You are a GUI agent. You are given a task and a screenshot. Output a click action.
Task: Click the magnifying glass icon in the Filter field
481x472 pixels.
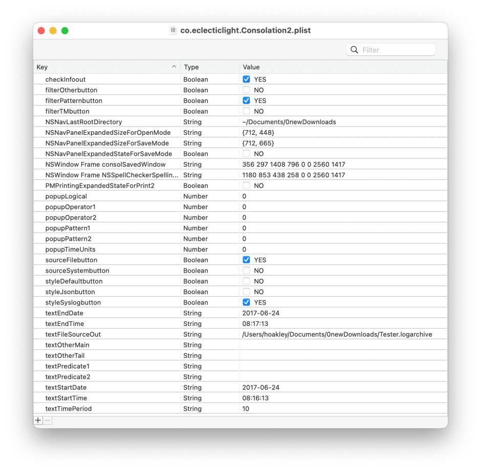pyautogui.click(x=354, y=50)
